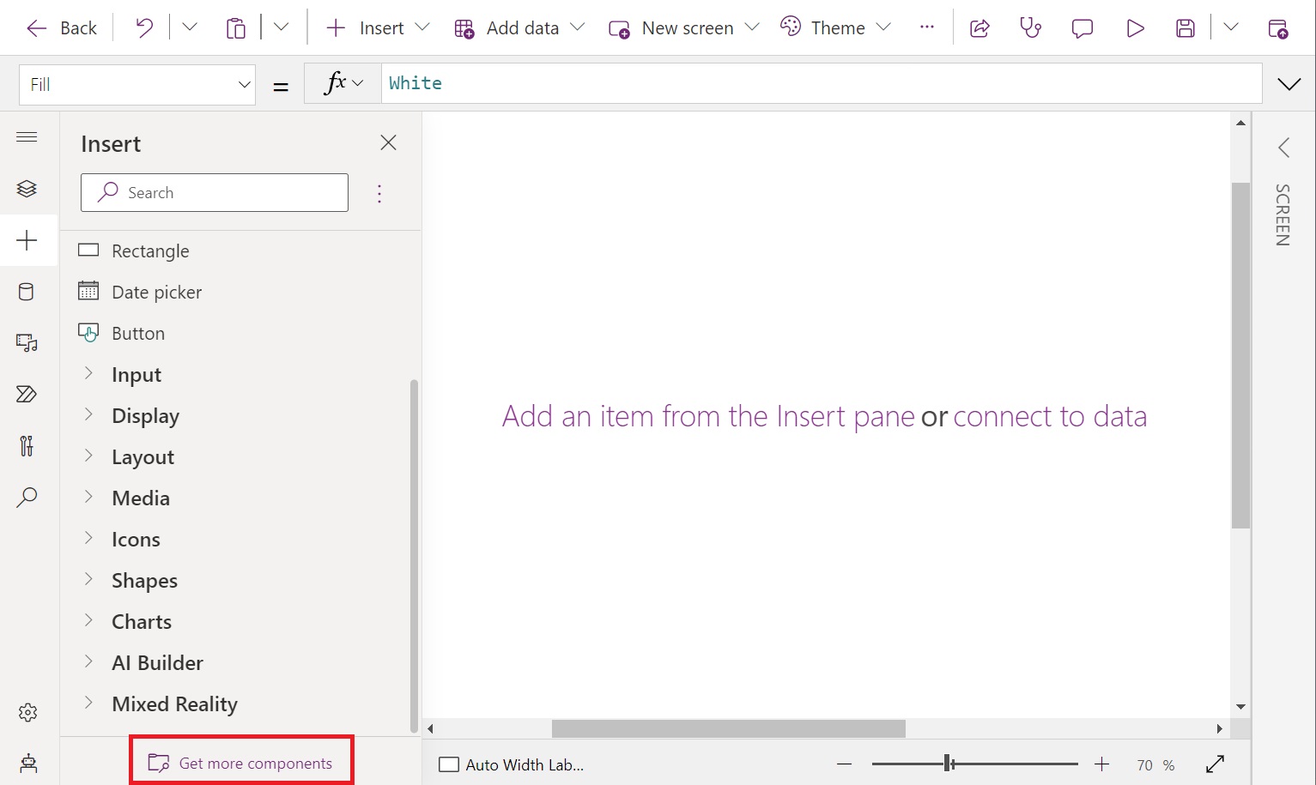Expand the Charts category
The image size is (1316, 785).
[x=142, y=621]
